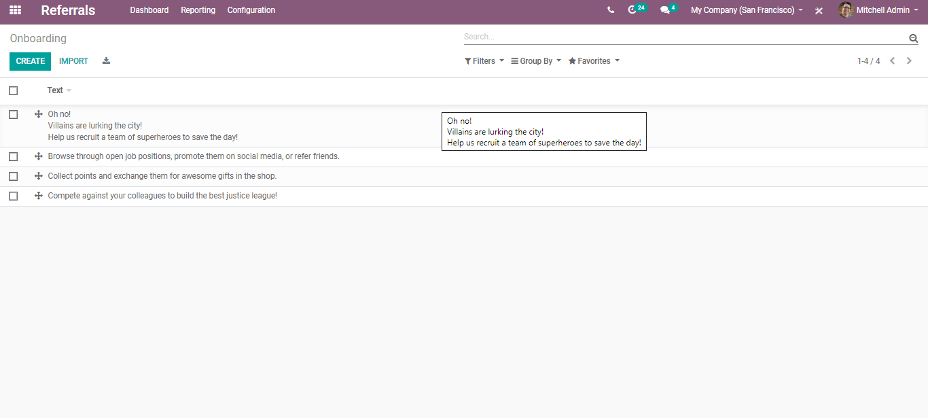Click drag handle of 'Collect points' row
Viewport: 928px width, 418px height.
(x=39, y=176)
